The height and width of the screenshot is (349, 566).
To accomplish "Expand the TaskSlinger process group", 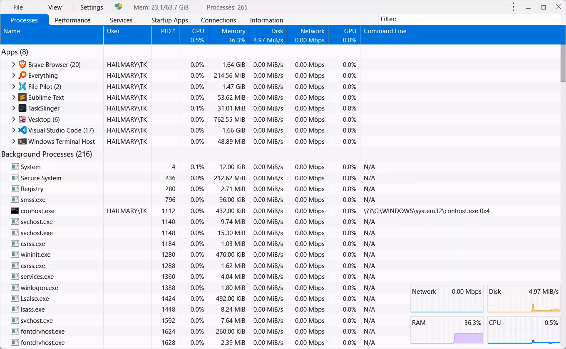I will point(13,108).
